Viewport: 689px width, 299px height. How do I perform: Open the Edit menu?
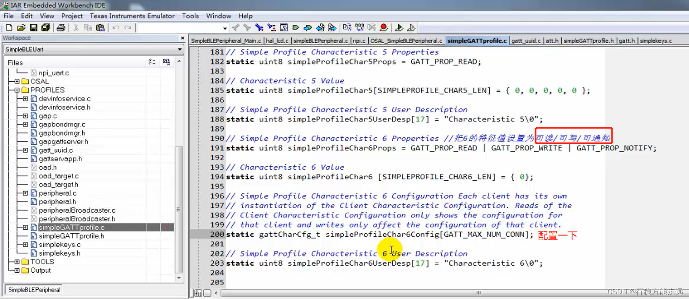point(27,16)
